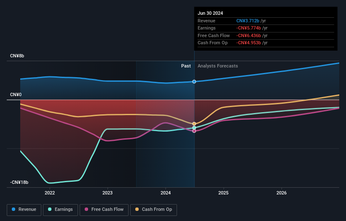
Task: Click the Revenue row label in tooltip
Action: coord(207,21)
